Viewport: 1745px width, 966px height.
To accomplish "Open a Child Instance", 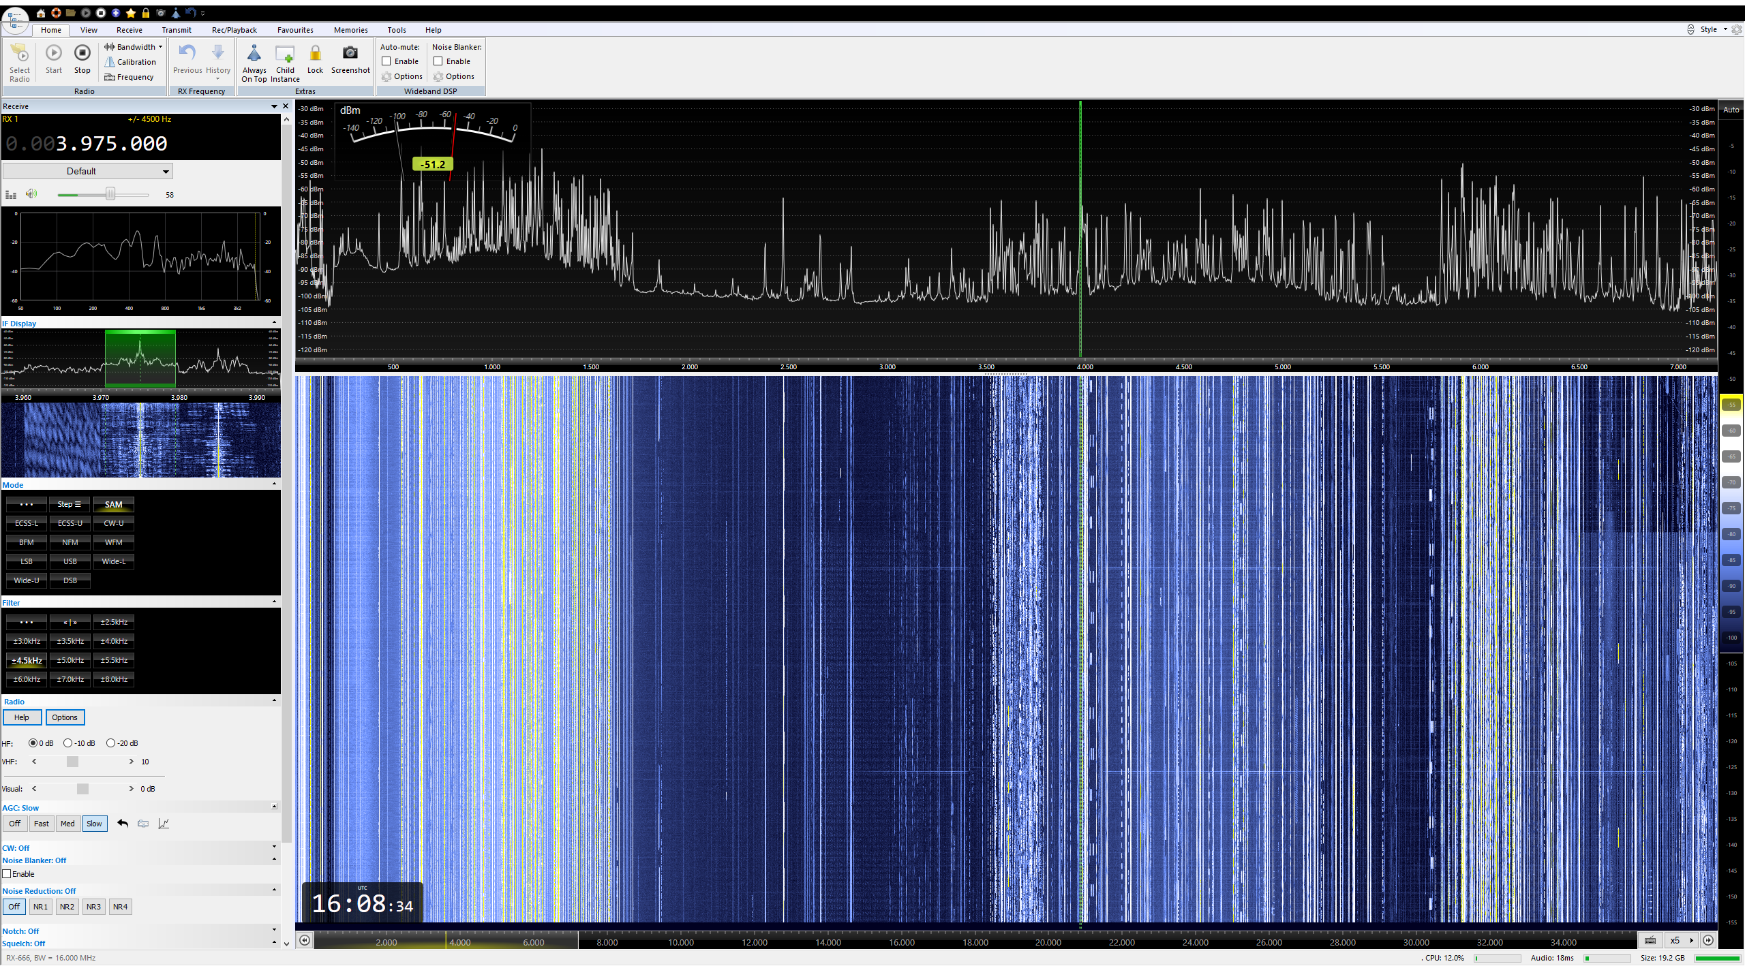I will 285,53.
